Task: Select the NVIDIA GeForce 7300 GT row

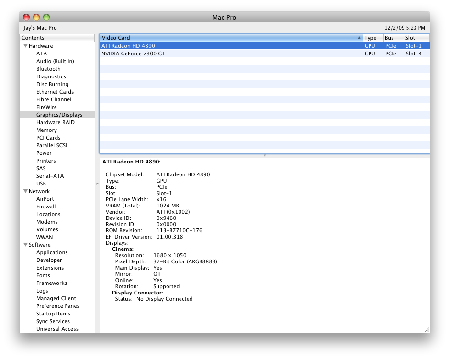Action: coord(265,54)
